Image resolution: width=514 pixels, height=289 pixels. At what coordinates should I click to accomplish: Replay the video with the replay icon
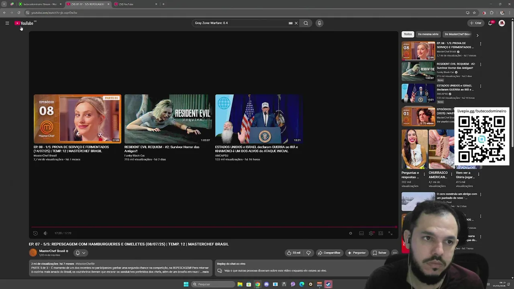pyautogui.click(x=35, y=233)
